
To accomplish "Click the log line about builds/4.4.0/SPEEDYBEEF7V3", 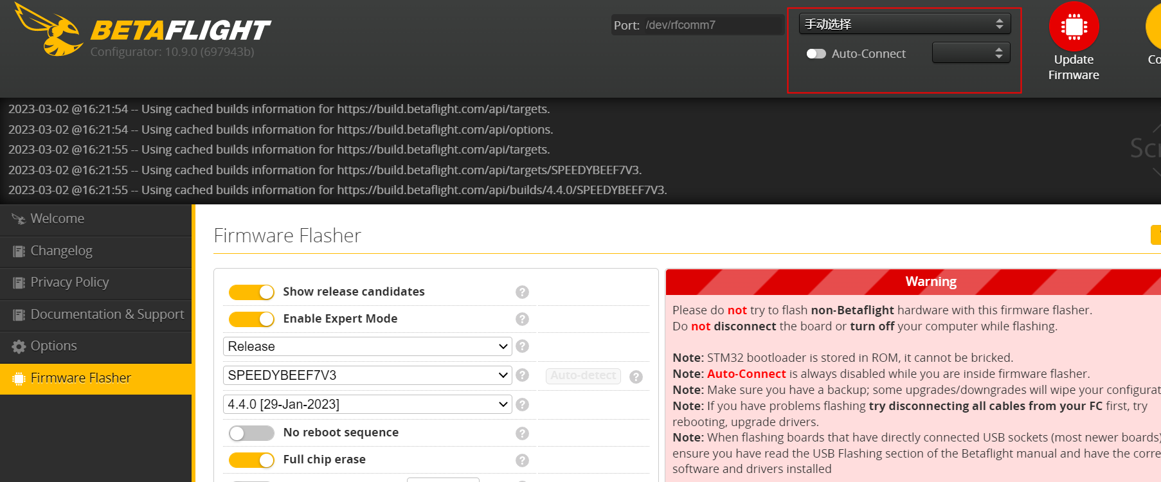I will click(x=337, y=190).
